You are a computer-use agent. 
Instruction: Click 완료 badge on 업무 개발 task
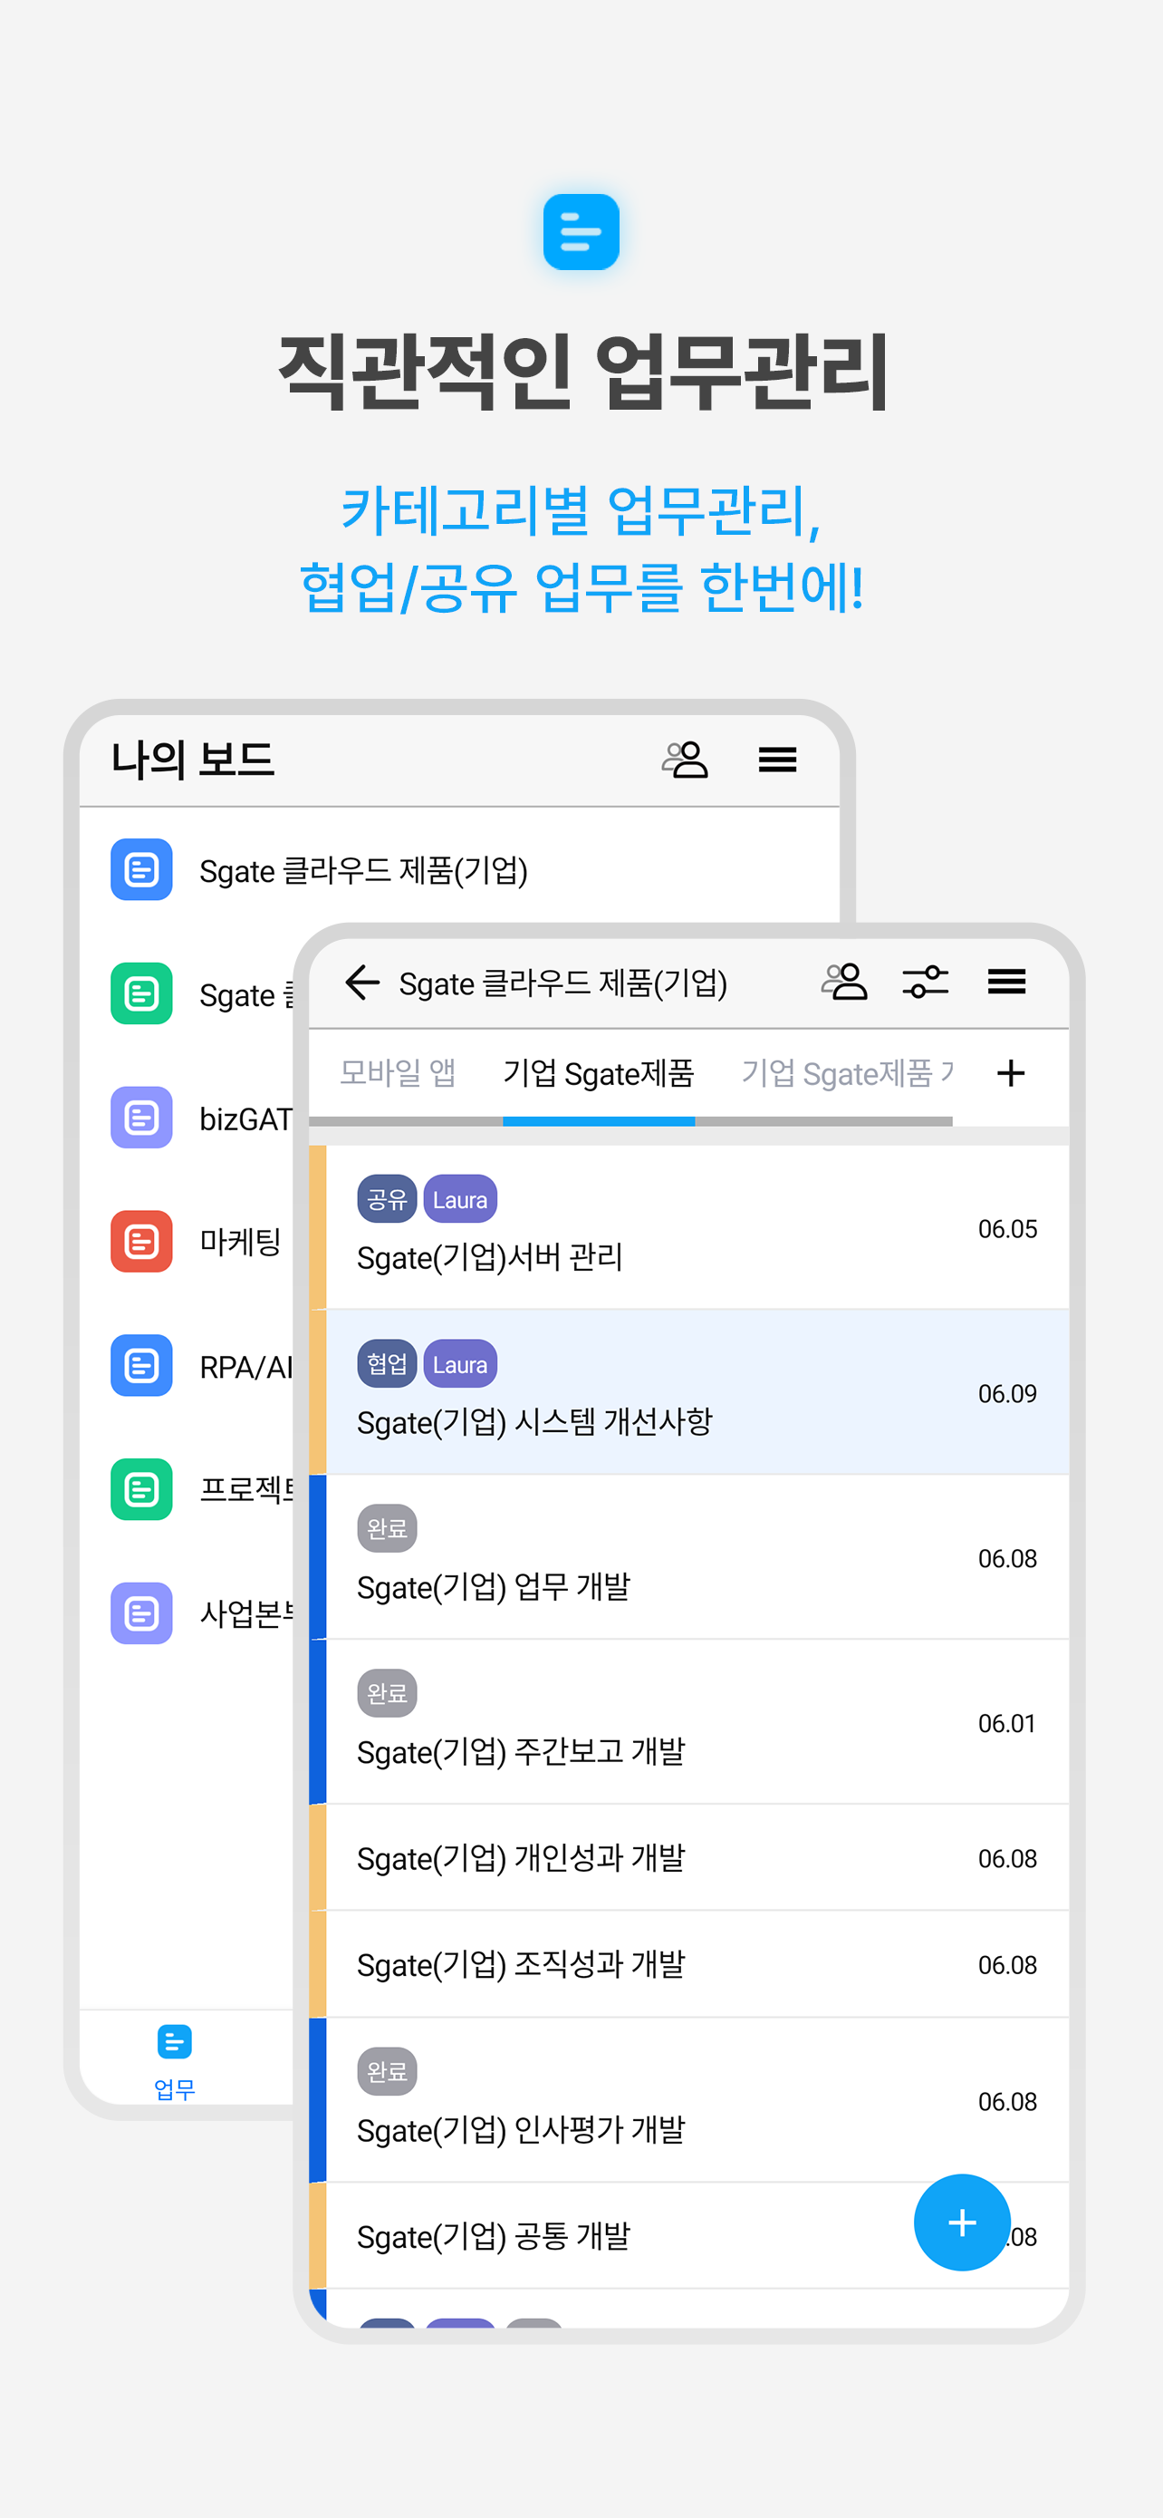click(387, 1528)
